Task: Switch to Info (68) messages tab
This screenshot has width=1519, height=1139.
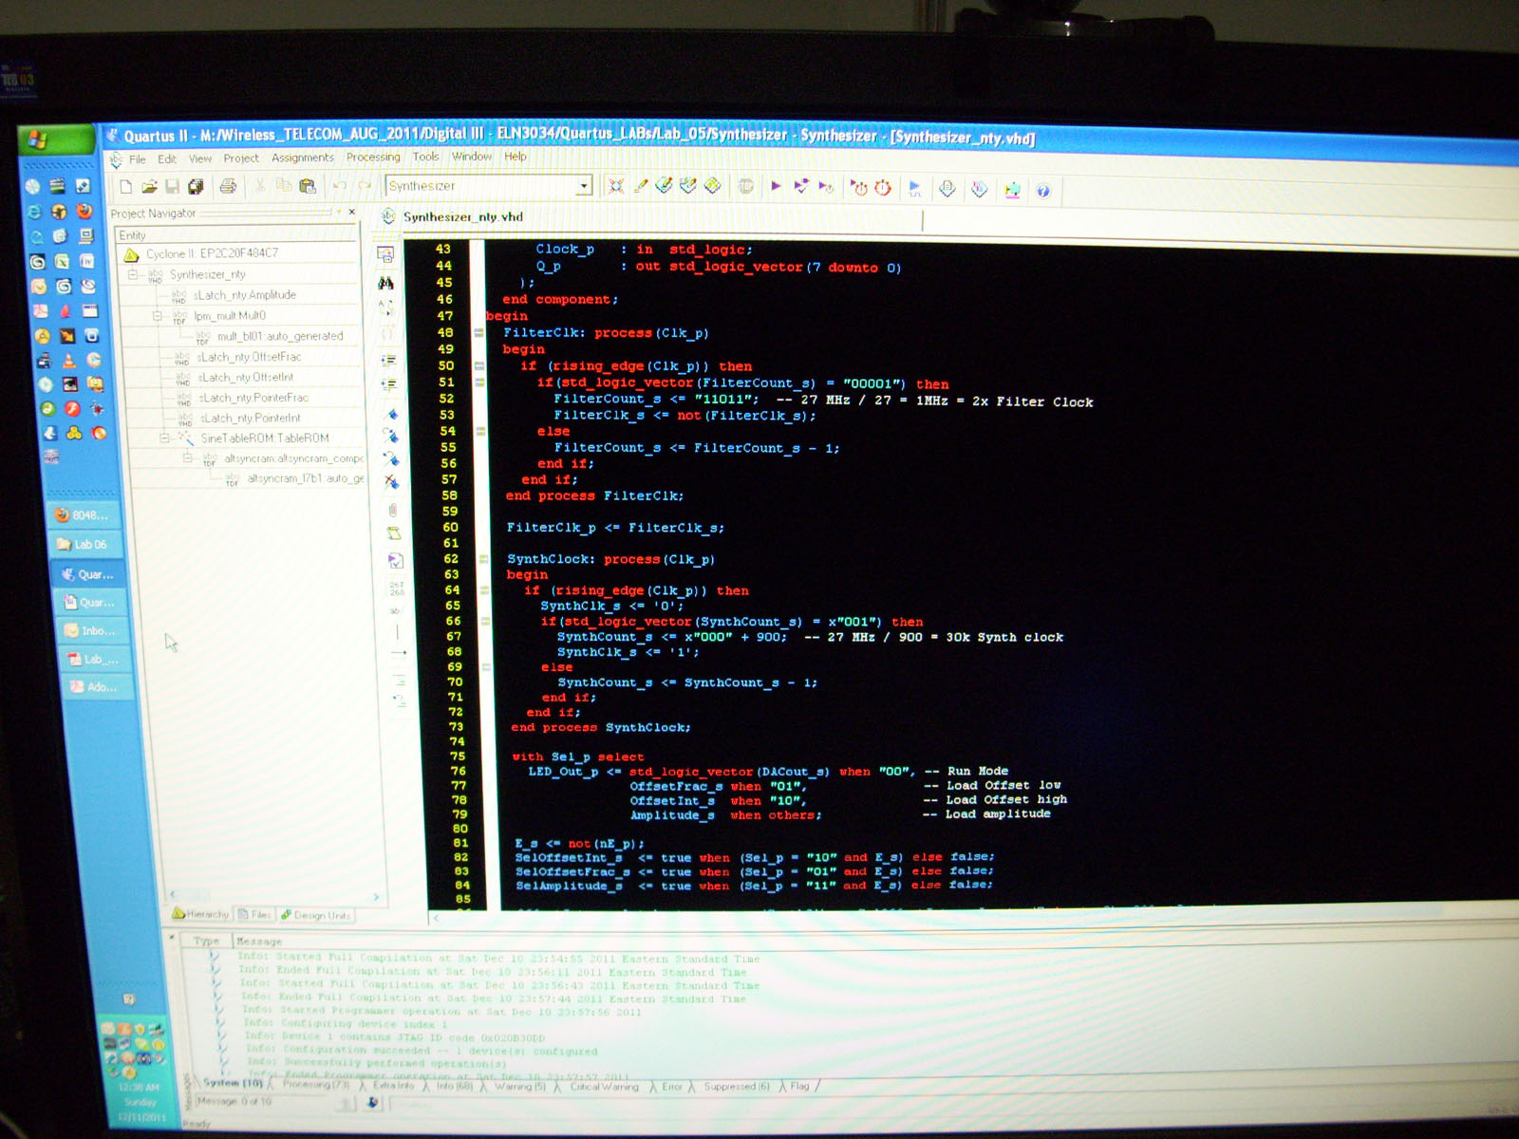Action: tap(454, 1086)
